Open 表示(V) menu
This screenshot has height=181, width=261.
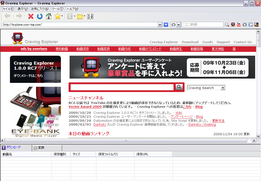tap(23, 9)
